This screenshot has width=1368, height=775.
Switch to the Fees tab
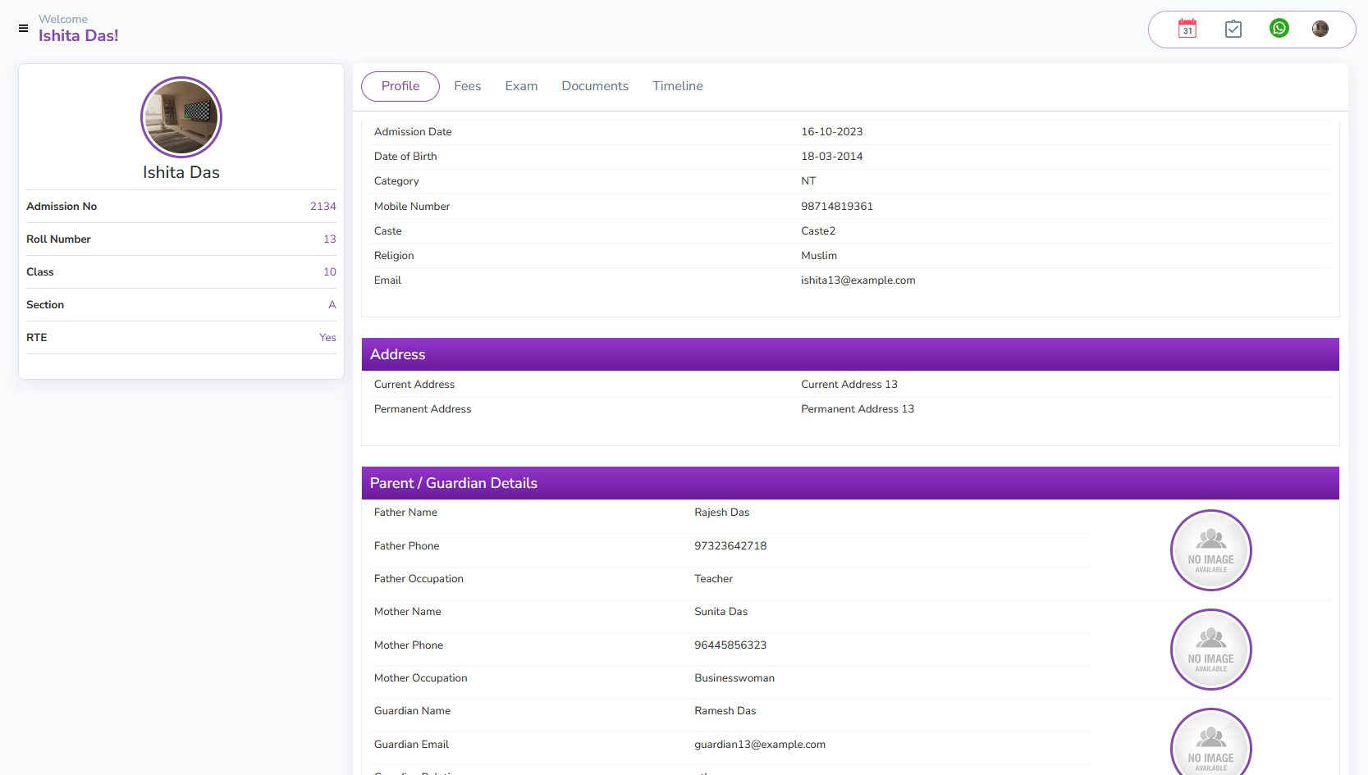[x=467, y=86]
